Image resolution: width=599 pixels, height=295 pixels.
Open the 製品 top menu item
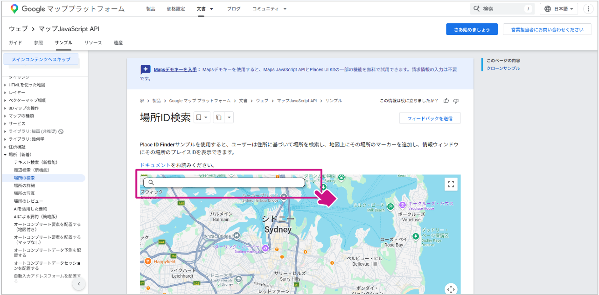pos(151,9)
